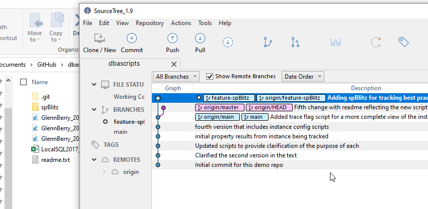Image resolution: width=428 pixels, height=209 pixels.
Task: Click the Fetch dashed-circle icon
Action: pyautogui.click(x=228, y=42)
